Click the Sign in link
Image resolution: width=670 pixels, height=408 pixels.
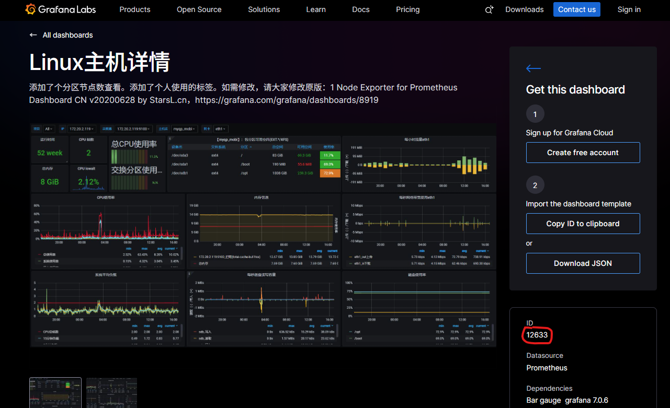[629, 9]
